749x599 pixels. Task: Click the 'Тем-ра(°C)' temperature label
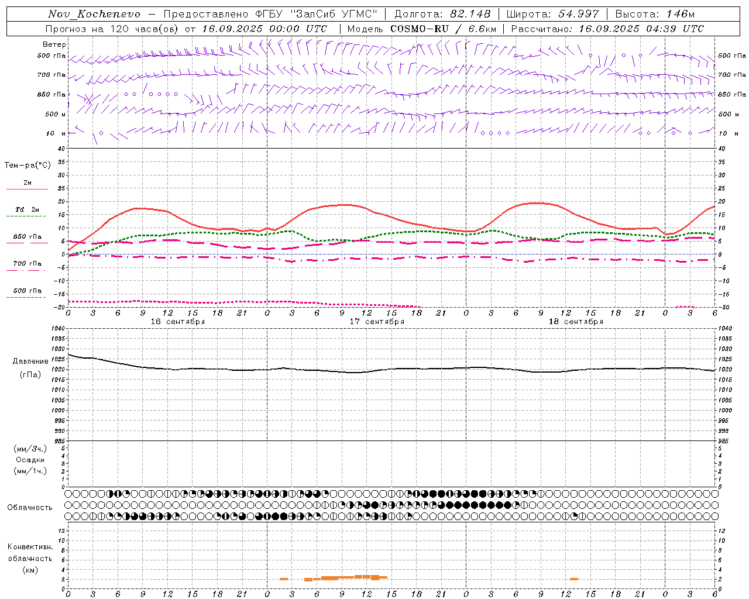pos(28,166)
